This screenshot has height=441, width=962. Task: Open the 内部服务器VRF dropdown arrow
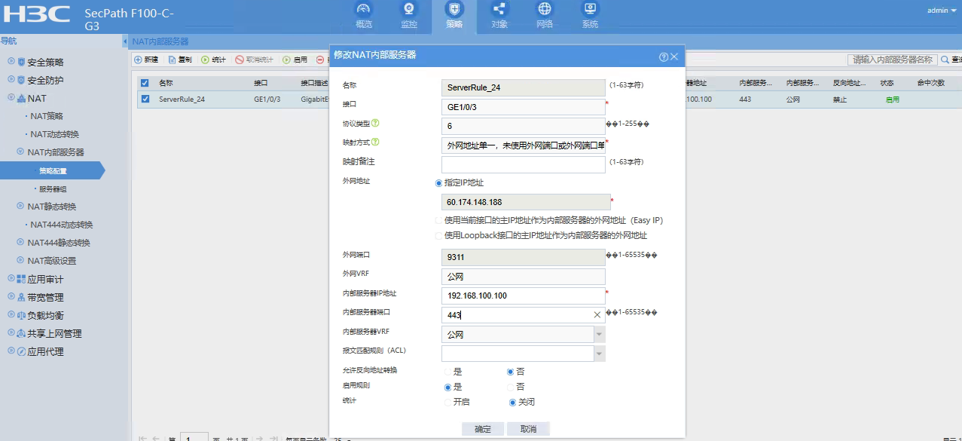tap(600, 334)
